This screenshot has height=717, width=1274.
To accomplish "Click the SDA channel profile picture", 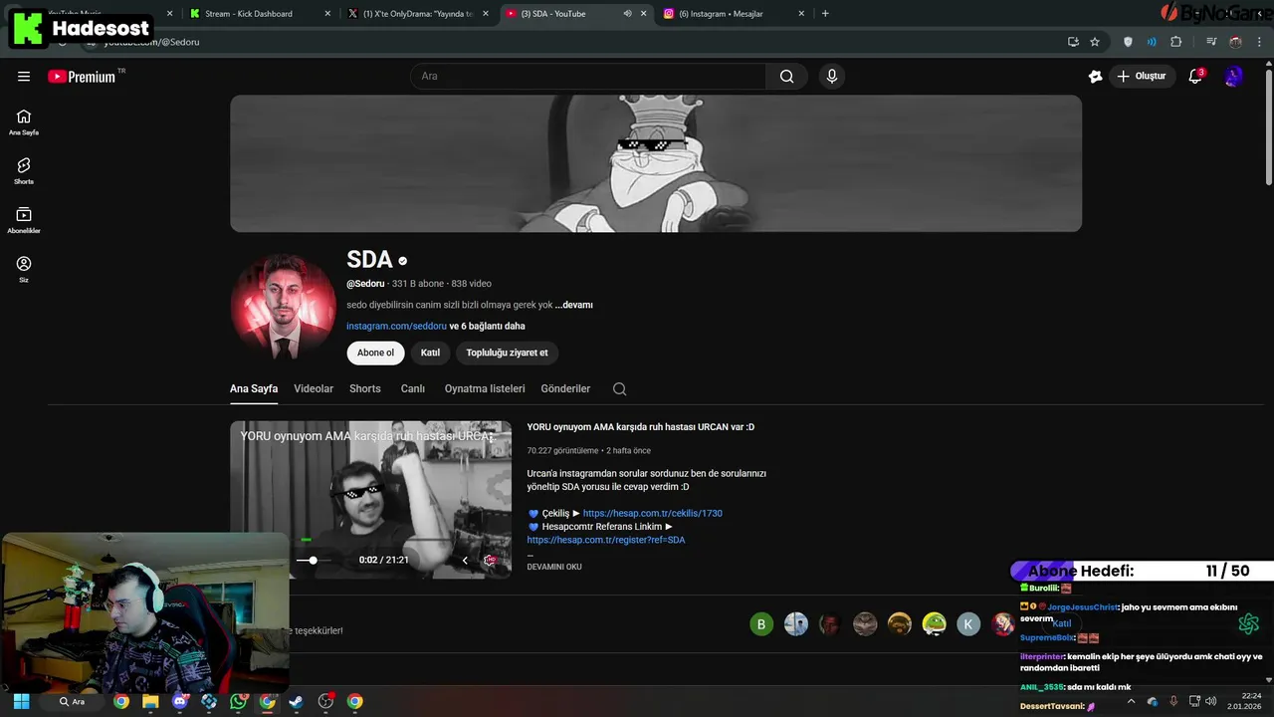I will coord(284,306).
